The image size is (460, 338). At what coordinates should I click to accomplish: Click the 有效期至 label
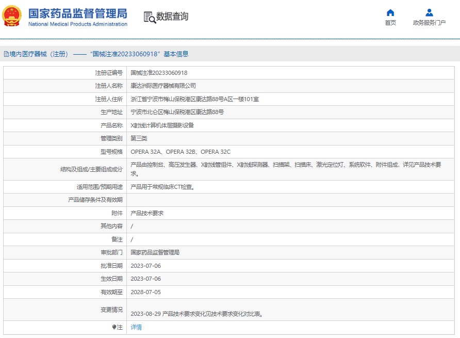click(x=111, y=292)
